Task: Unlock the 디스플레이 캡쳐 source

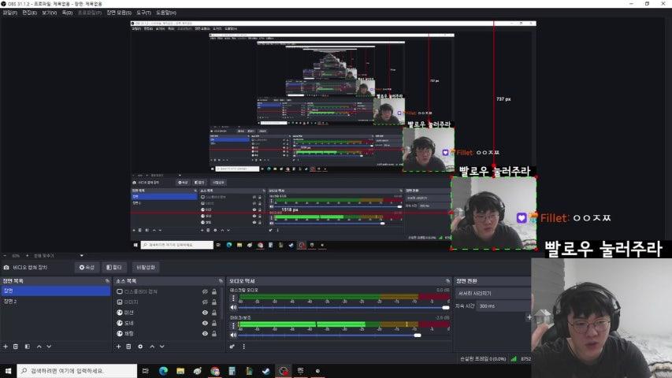Action: click(x=214, y=291)
